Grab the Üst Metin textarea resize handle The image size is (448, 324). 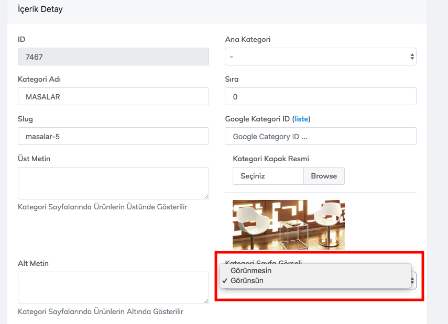coord(206,196)
